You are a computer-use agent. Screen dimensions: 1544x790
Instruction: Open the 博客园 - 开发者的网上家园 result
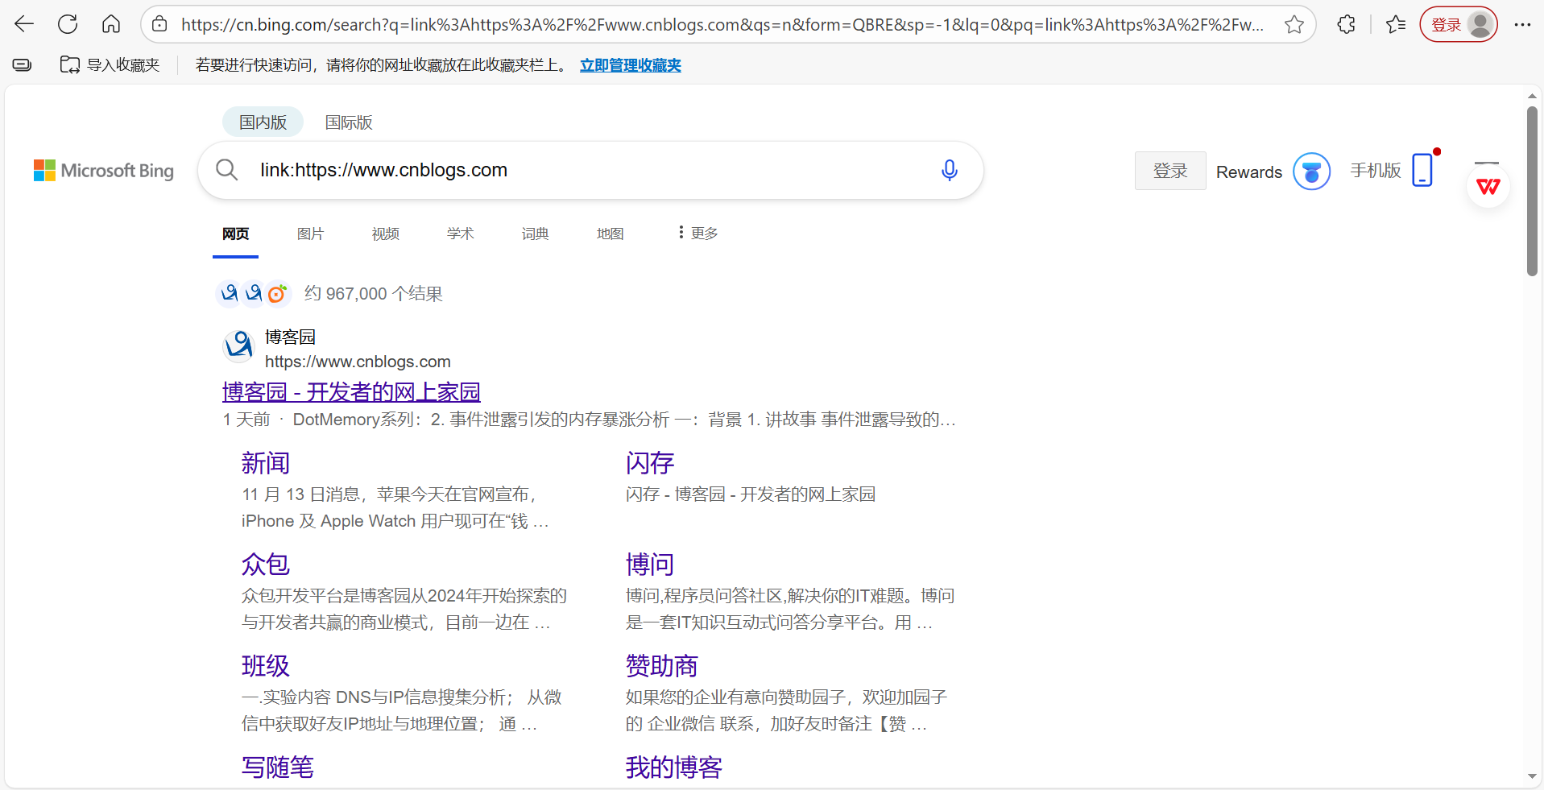tap(350, 391)
